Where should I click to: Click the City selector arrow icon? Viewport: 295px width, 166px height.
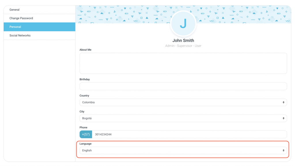283,118
